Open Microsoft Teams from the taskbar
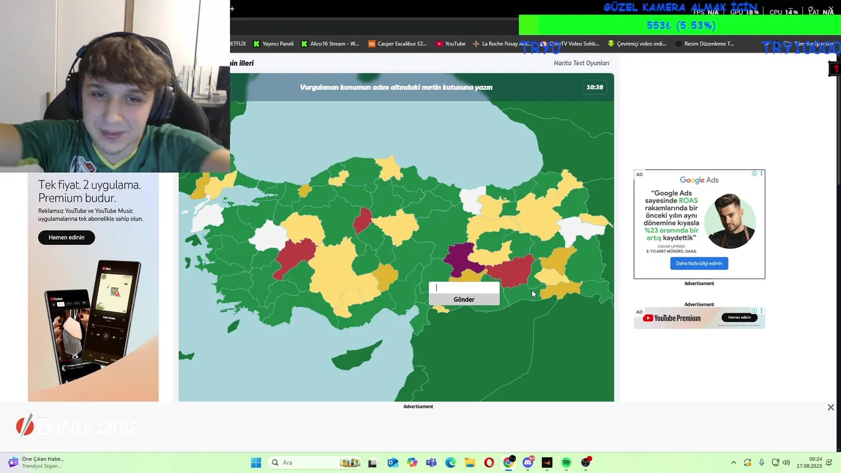The height and width of the screenshot is (473, 841). point(431,462)
